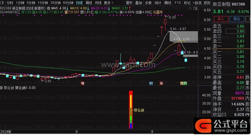Add stock via +自选 button
This screenshot has width=252, height=135.
(197, 3)
